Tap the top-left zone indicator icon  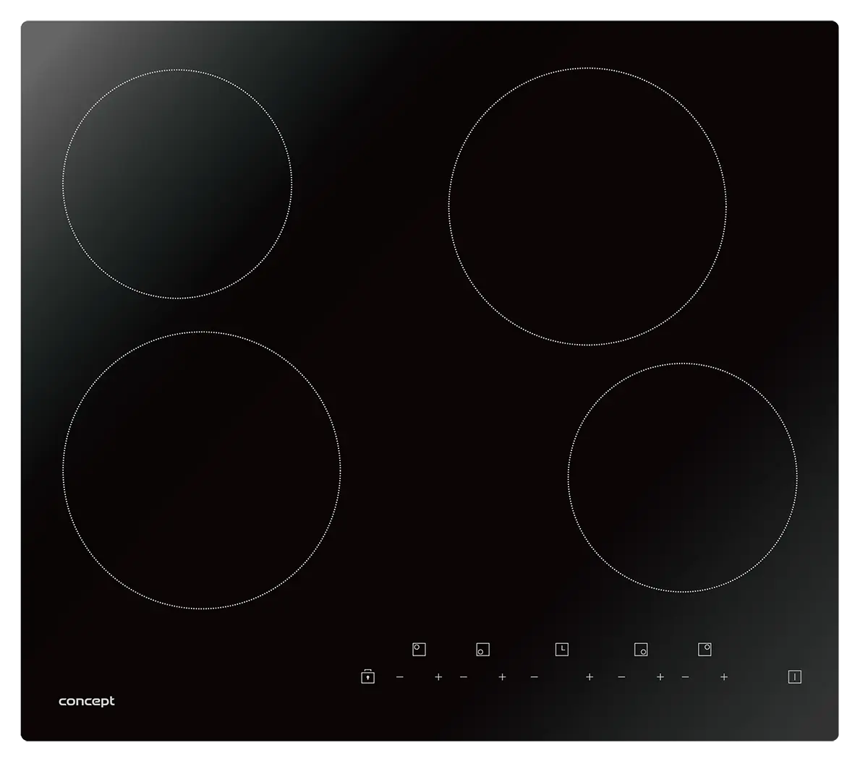(419, 649)
